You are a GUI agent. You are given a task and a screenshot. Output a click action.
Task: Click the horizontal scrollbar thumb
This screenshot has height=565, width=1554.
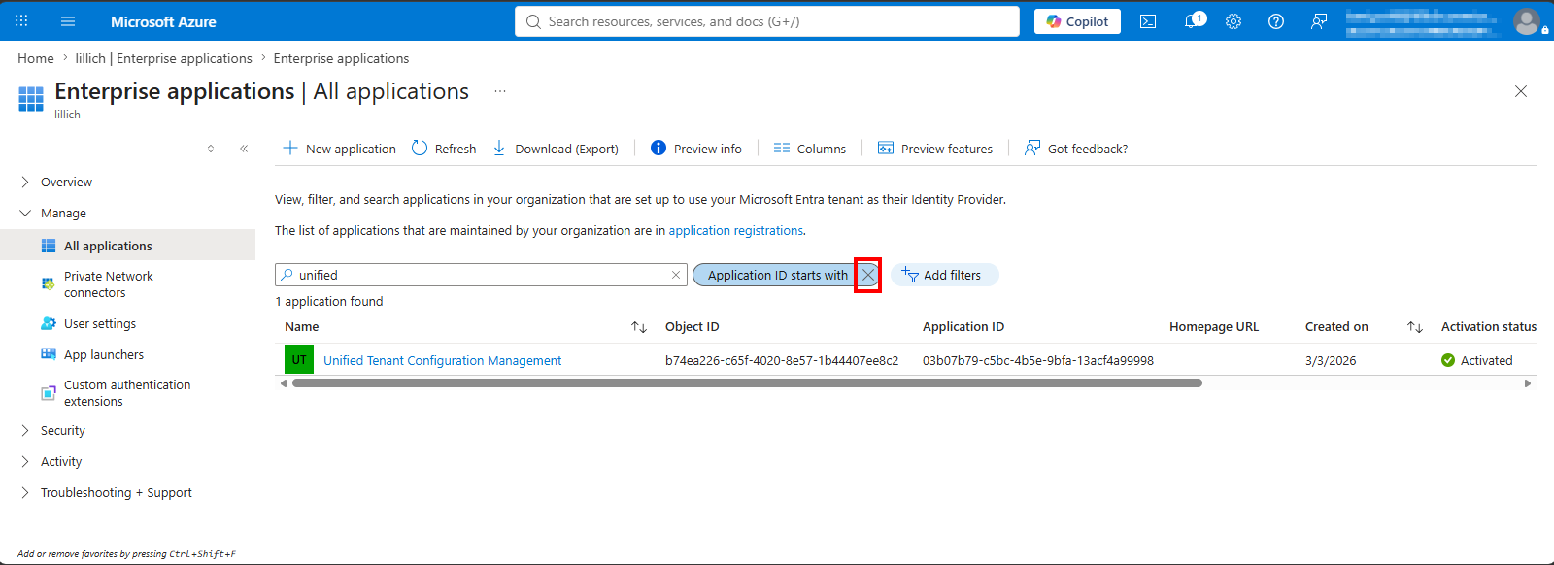click(x=747, y=383)
